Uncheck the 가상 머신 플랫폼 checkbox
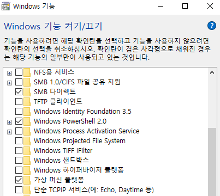Image resolution: width=220 pixels, height=196 pixels. point(19,180)
